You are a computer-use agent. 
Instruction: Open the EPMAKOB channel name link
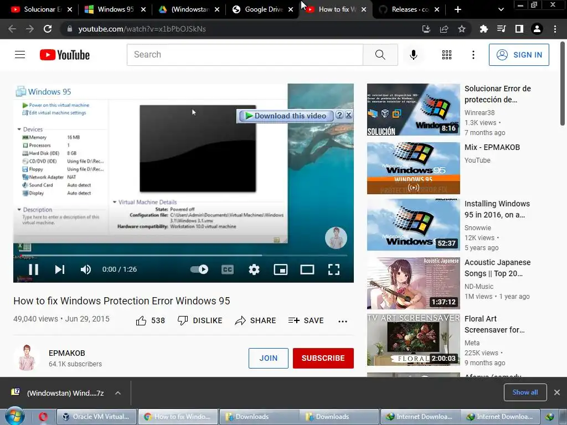tap(67, 353)
